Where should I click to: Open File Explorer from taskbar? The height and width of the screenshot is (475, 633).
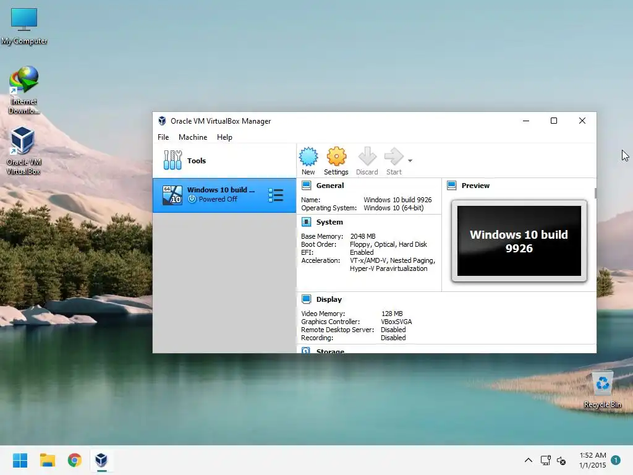coord(48,460)
